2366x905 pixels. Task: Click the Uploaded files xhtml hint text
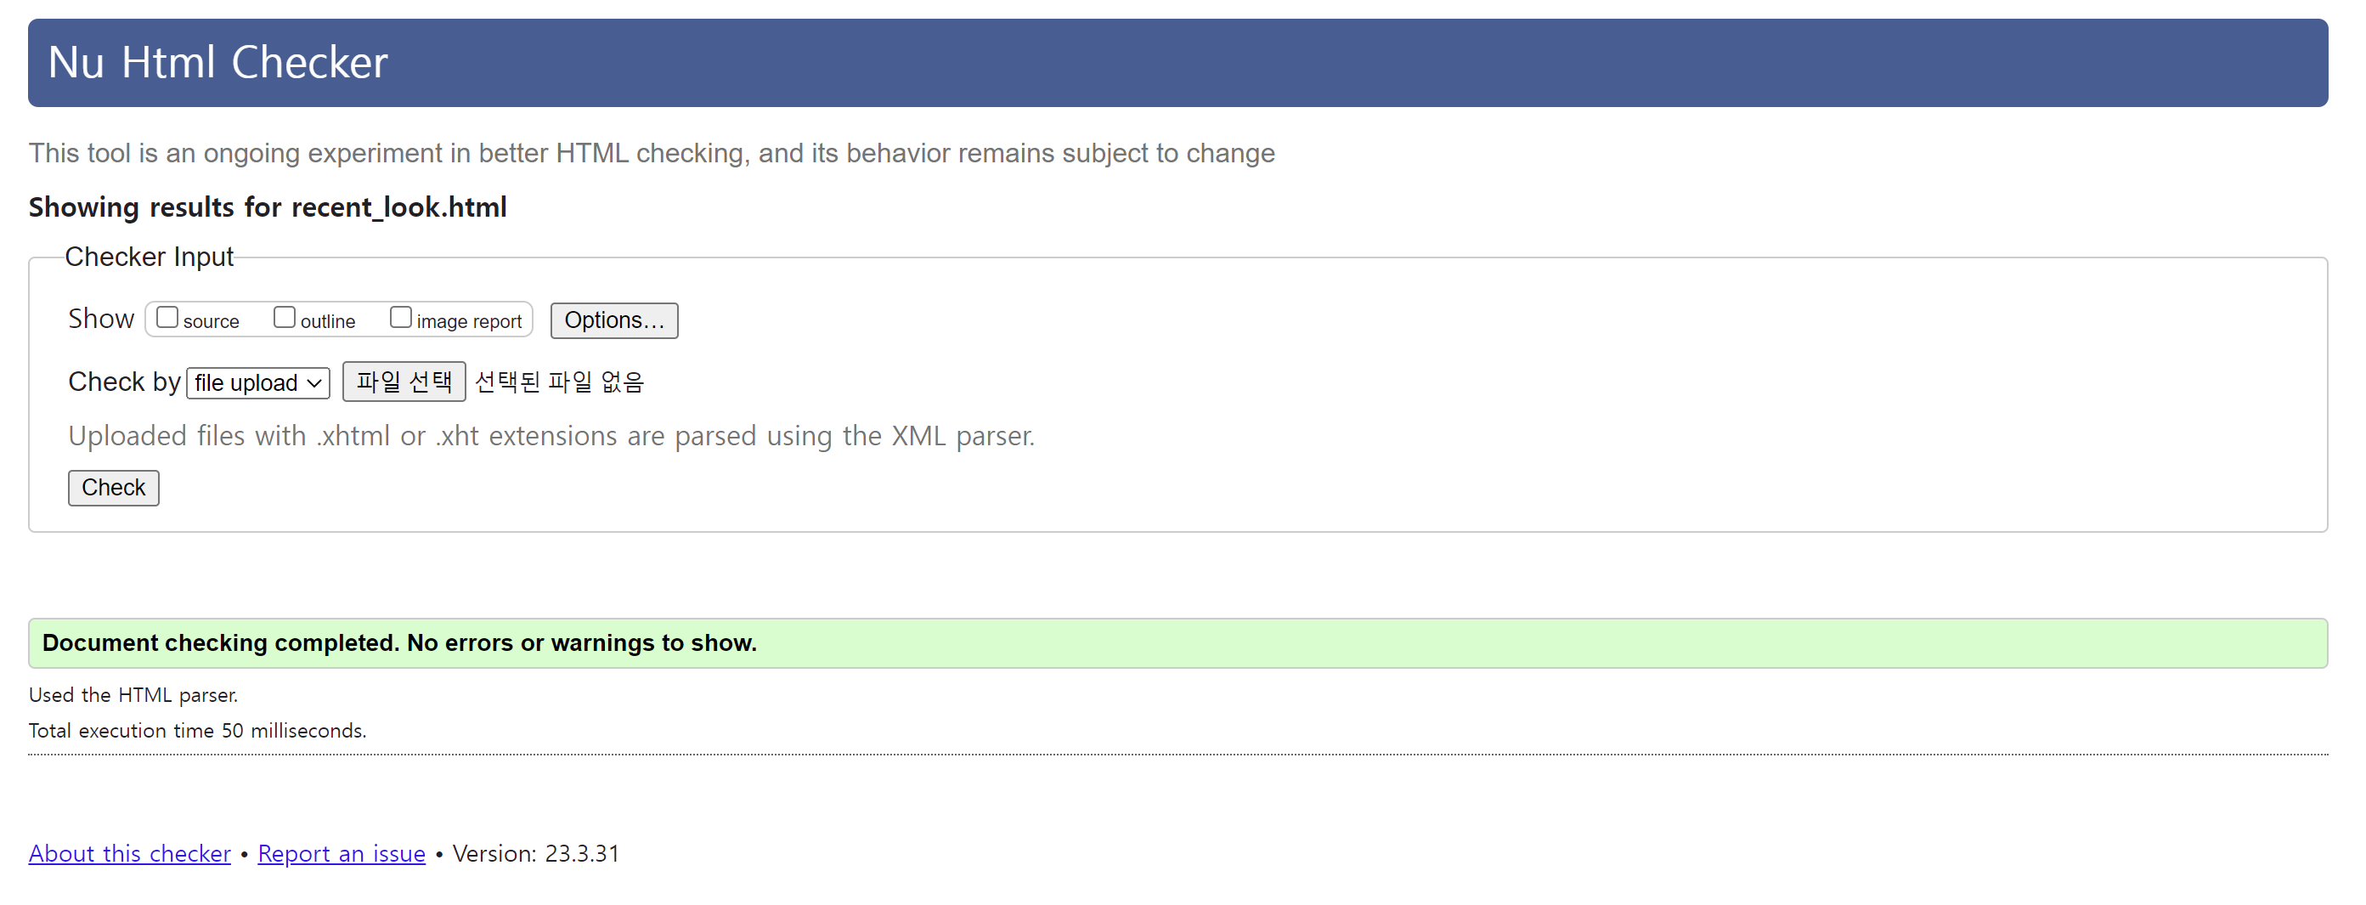tap(551, 435)
